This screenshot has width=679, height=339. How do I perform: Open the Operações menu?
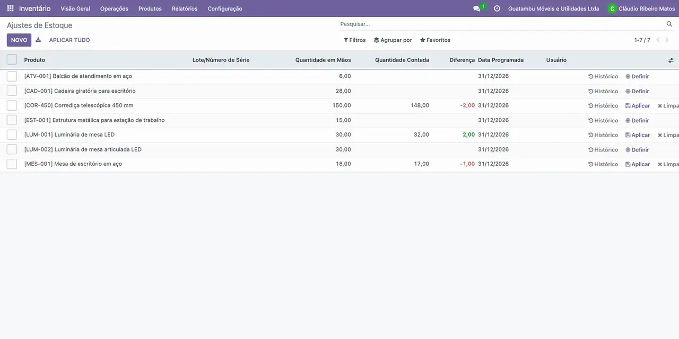114,8
